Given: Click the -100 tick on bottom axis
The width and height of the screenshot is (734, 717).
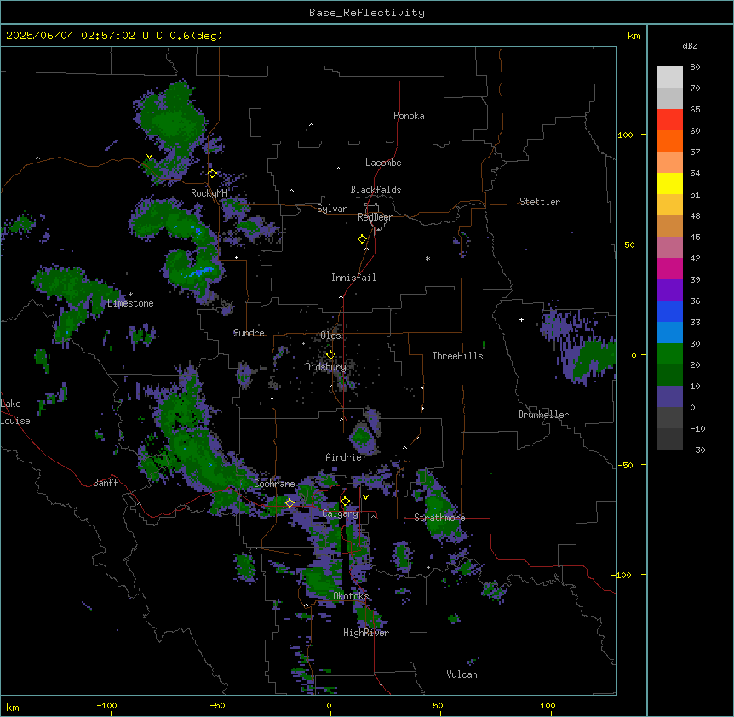Looking at the screenshot, I should [x=106, y=705].
